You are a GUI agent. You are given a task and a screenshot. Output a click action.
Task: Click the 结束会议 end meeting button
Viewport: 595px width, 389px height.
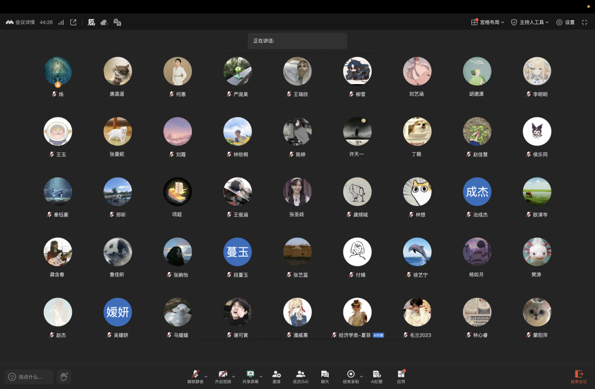pyautogui.click(x=579, y=376)
